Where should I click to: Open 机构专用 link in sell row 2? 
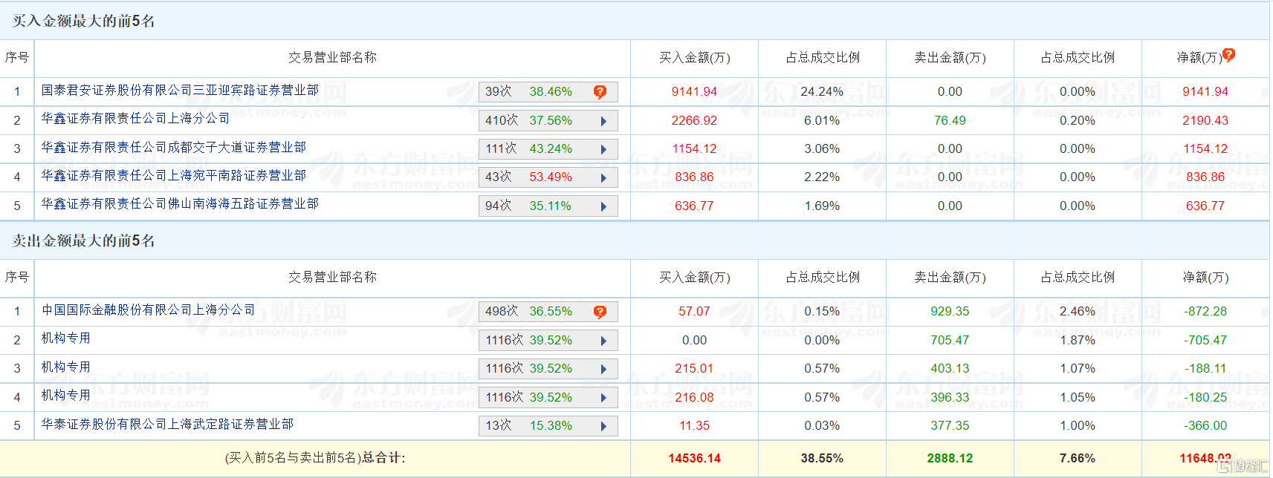(x=65, y=338)
